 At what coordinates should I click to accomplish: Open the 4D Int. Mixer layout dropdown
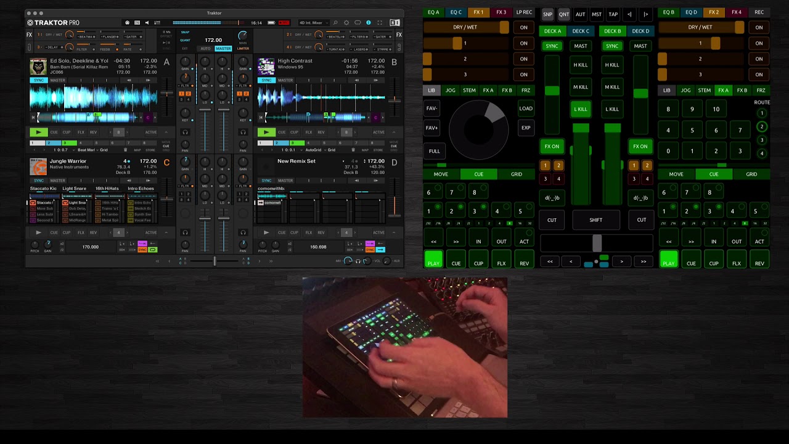pyautogui.click(x=314, y=23)
